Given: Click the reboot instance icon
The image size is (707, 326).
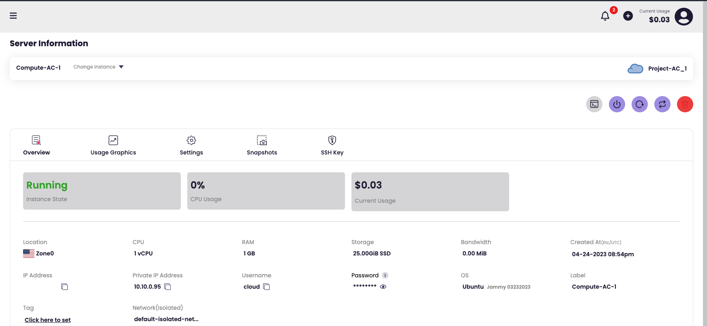Looking at the screenshot, I should click(639, 104).
